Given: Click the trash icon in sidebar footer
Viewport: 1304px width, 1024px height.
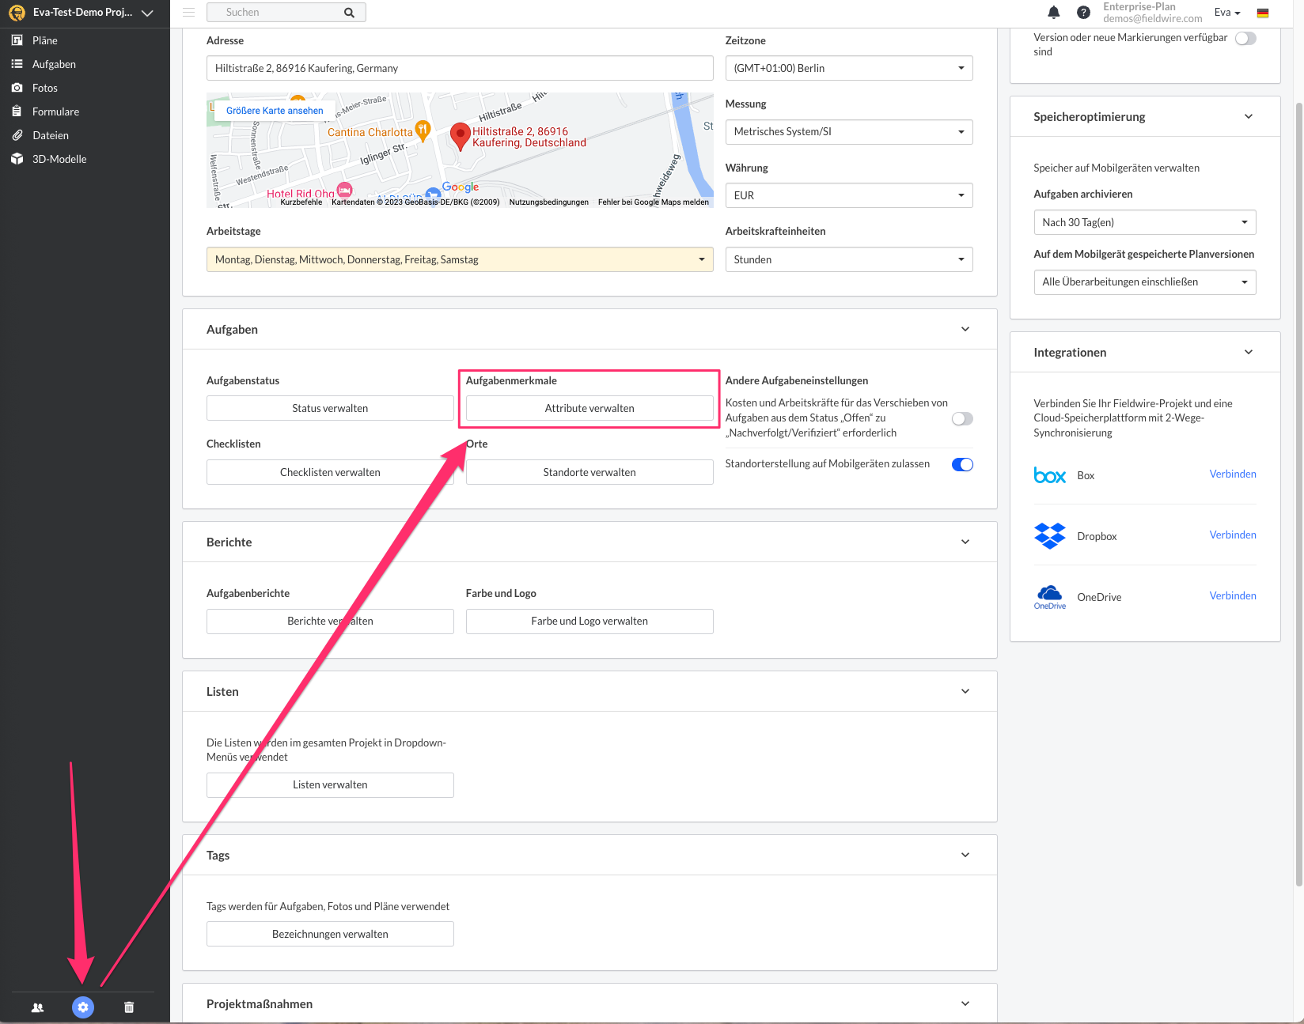Looking at the screenshot, I should (x=129, y=1007).
